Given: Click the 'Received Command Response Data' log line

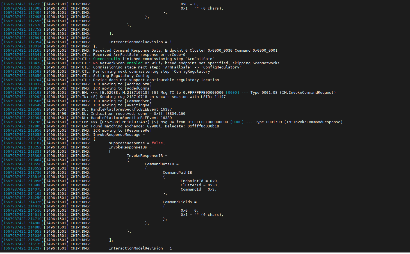Looking at the screenshot, I should pos(139,51).
